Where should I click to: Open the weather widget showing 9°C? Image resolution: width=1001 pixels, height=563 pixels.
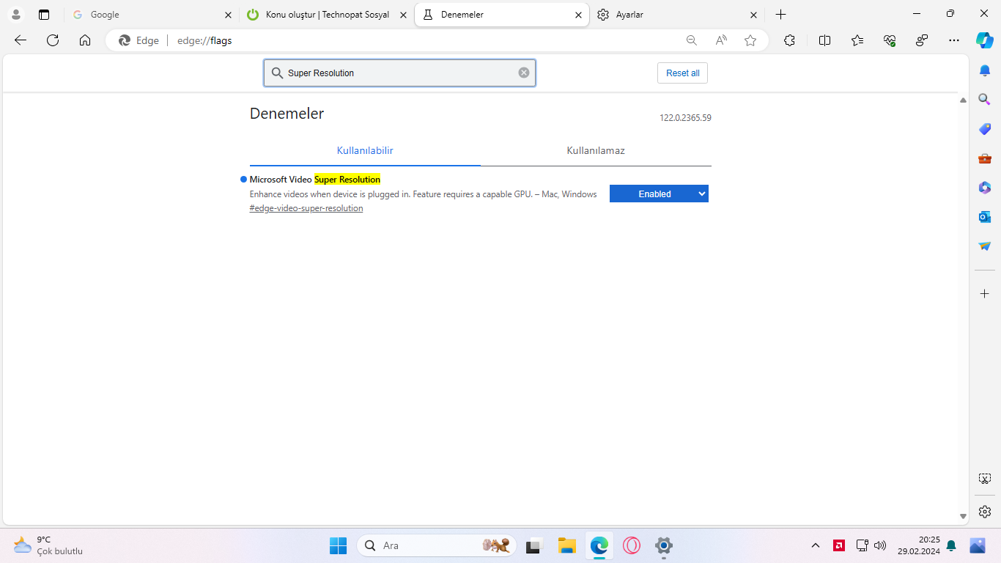coord(48,545)
